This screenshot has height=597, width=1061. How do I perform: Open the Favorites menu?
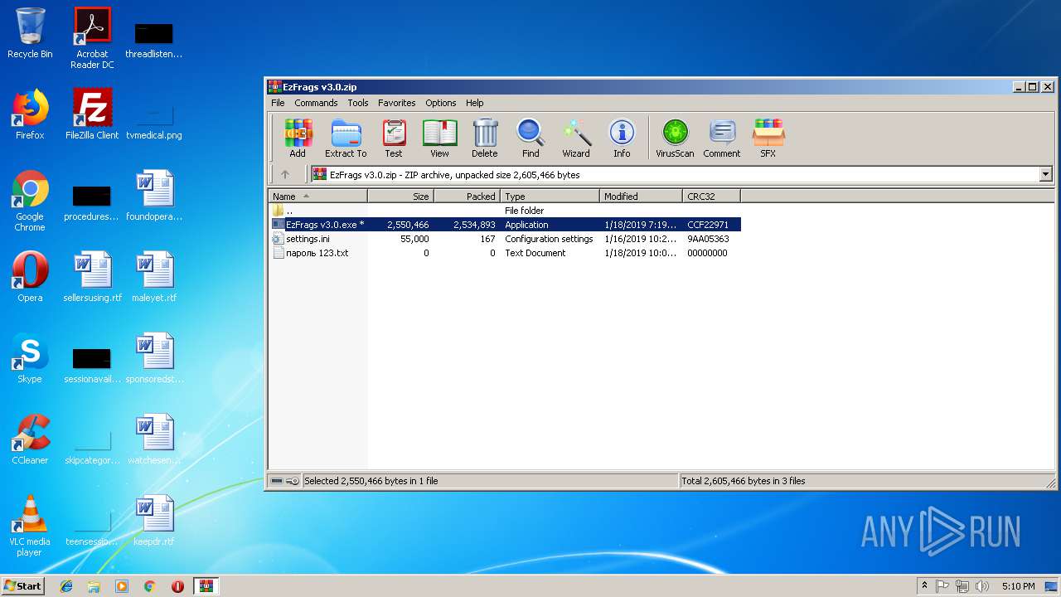397,103
